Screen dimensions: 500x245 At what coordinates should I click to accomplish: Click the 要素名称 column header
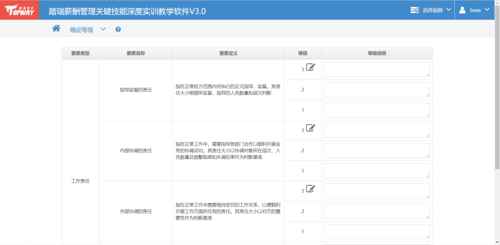coord(136,53)
